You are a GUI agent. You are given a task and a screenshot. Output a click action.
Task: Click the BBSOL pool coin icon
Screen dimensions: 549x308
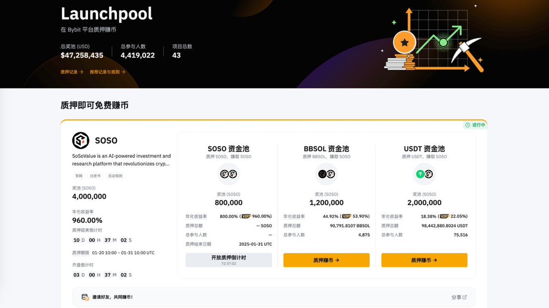(x=326, y=174)
